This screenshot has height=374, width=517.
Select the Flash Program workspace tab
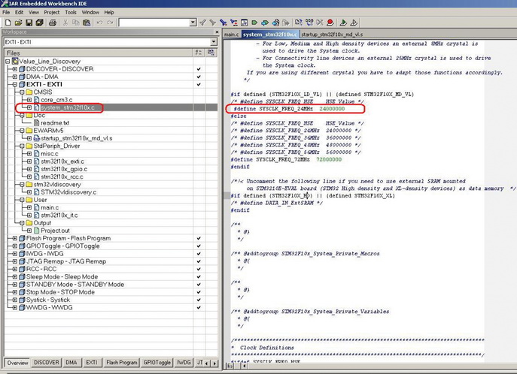(122, 363)
